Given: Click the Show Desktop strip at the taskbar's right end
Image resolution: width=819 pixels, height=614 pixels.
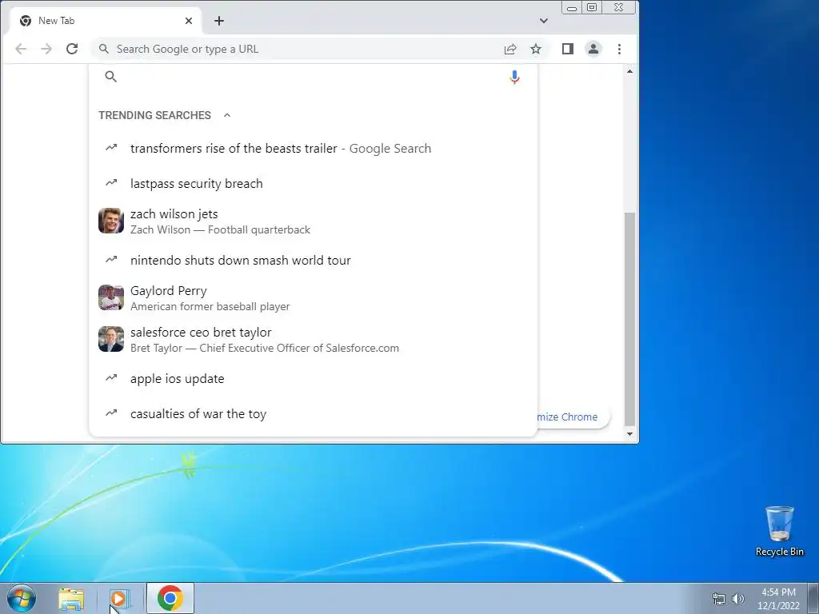Looking at the screenshot, I should (813, 598).
